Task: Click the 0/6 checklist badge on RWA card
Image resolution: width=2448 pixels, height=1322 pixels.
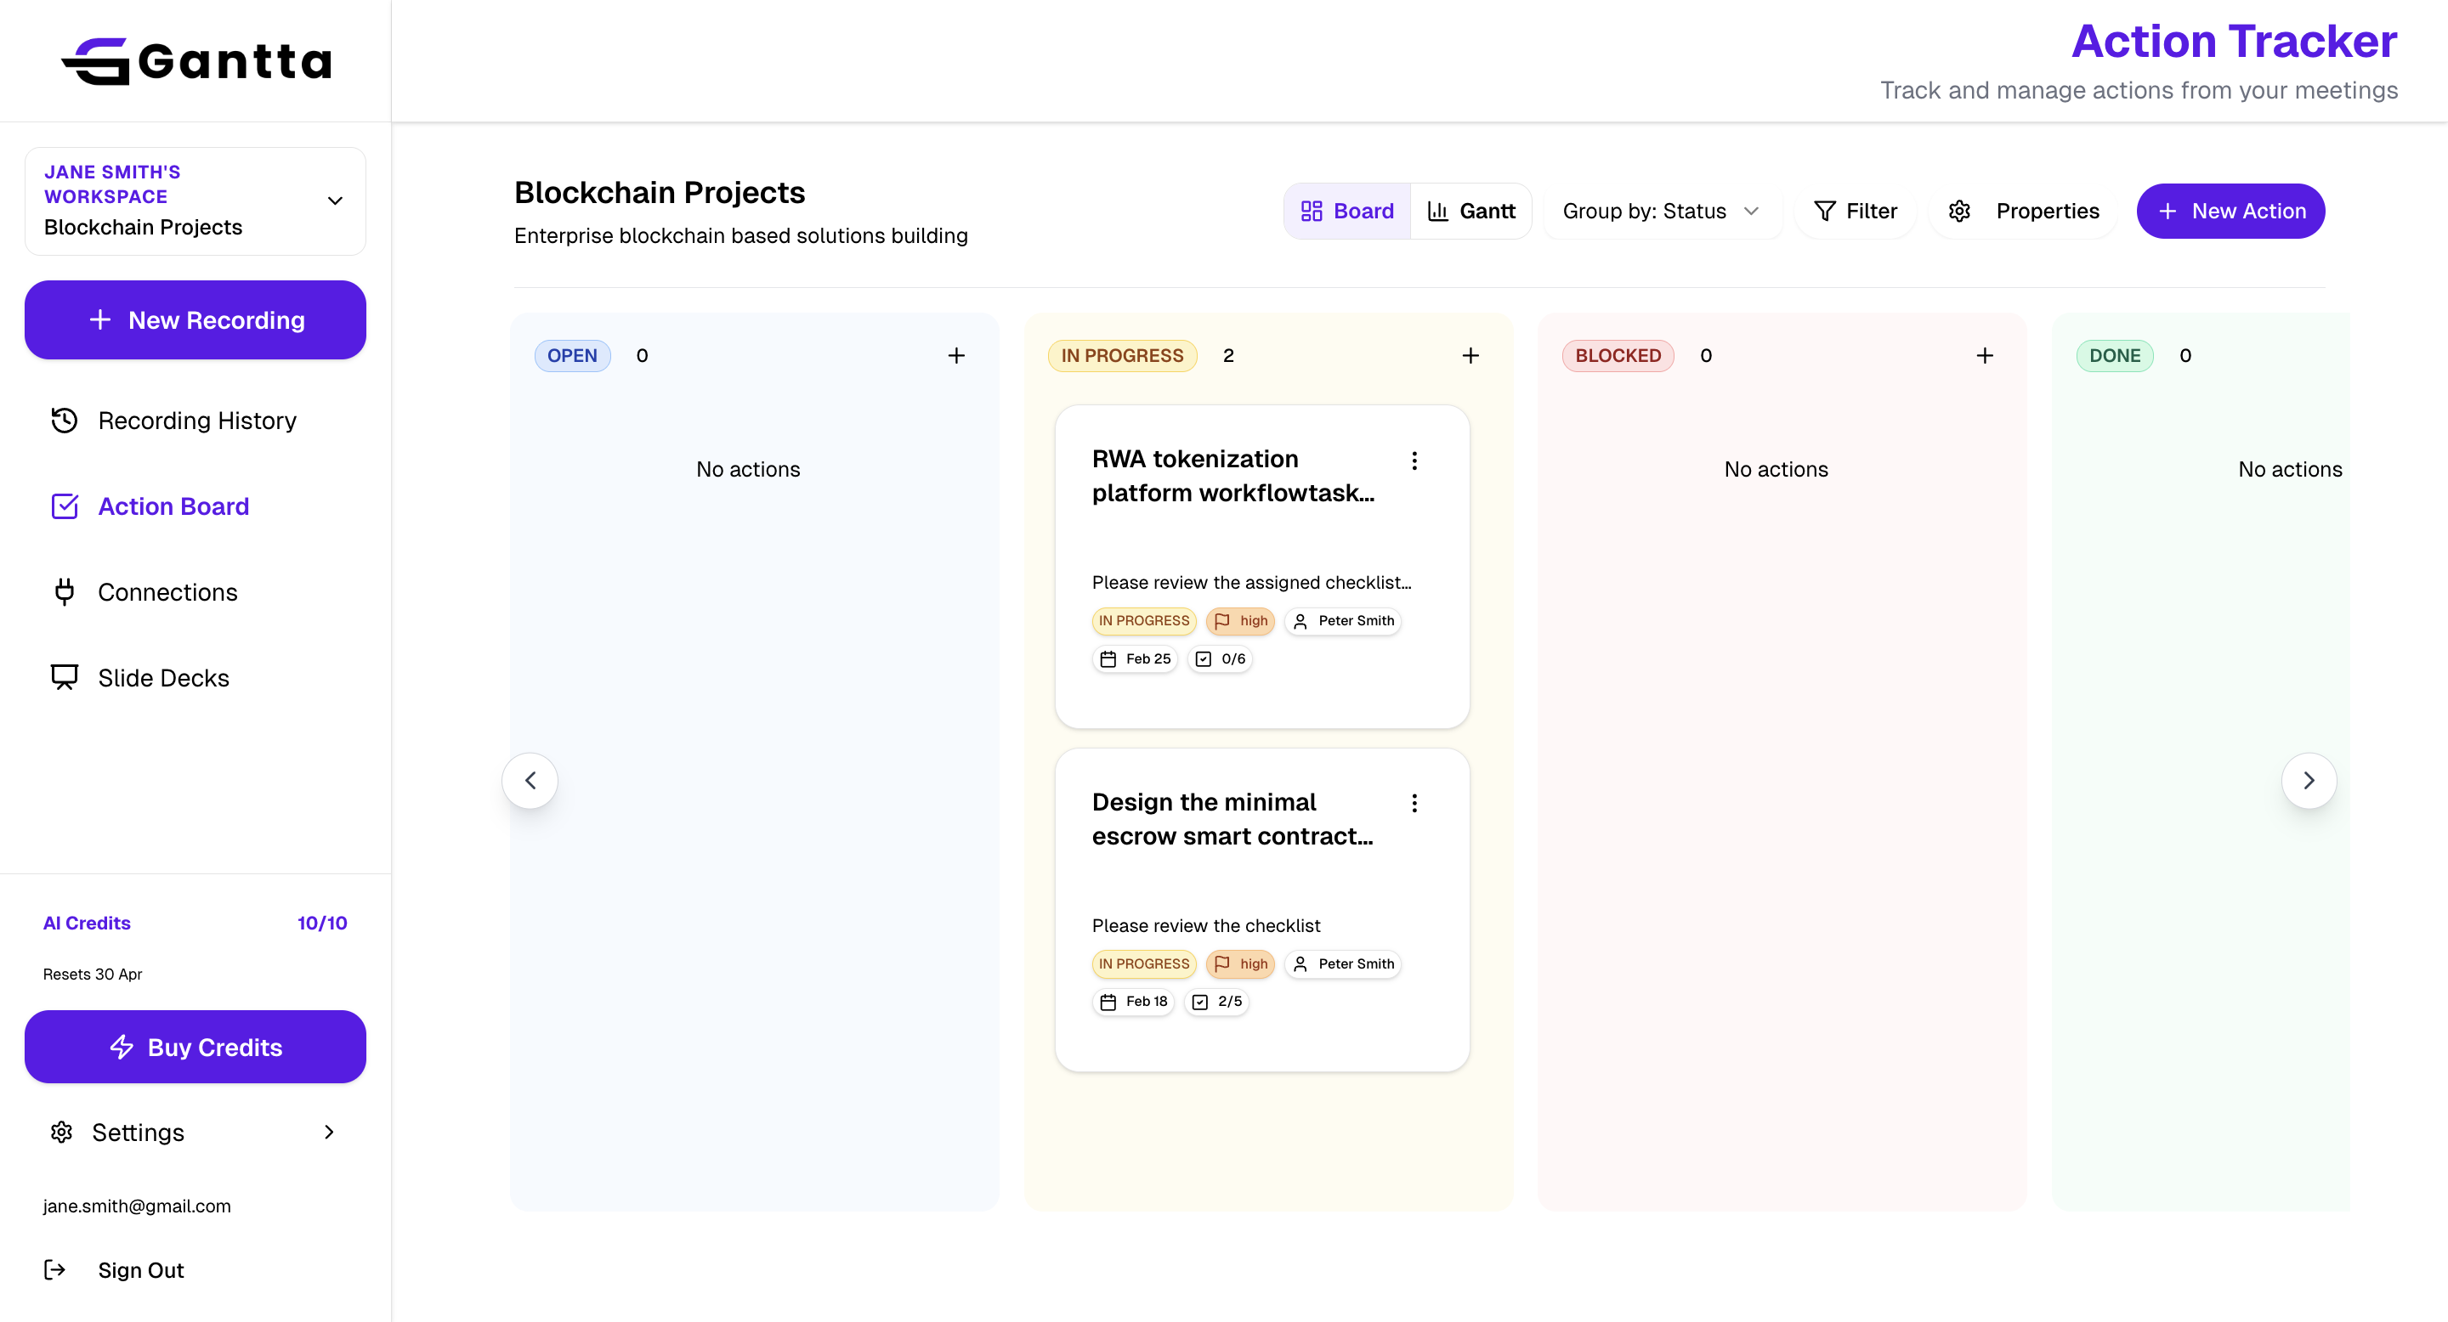Action: (x=1221, y=658)
